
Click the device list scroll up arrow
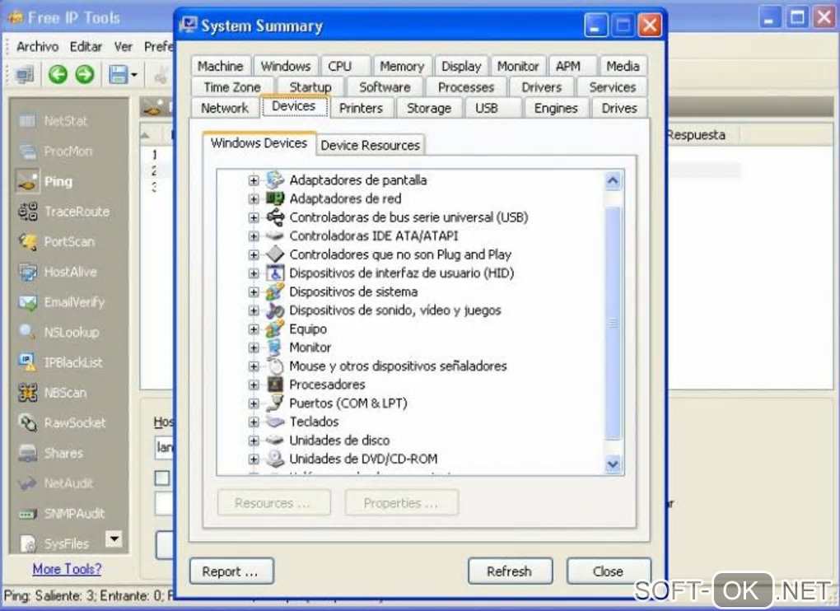613,181
